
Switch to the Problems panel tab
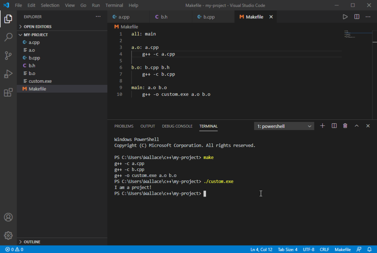pos(124,126)
